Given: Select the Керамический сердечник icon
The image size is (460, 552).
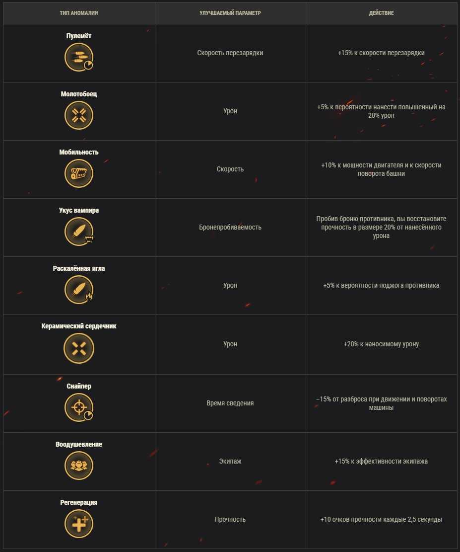Looking at the screenshot, I should point(79,348).
